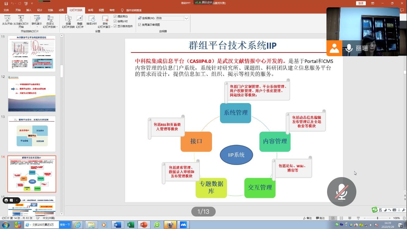
Task: Toggle the 使用计时 checkbox
Action: click(115, 21)
